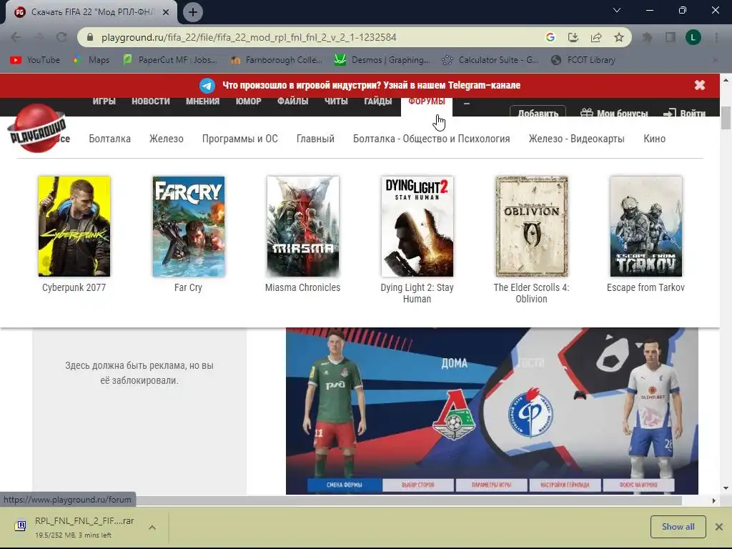Viewport: 732px width, 549px height.
Task: Open the ФАЙЛЫ menu
Action: click(x=292, y=102)
